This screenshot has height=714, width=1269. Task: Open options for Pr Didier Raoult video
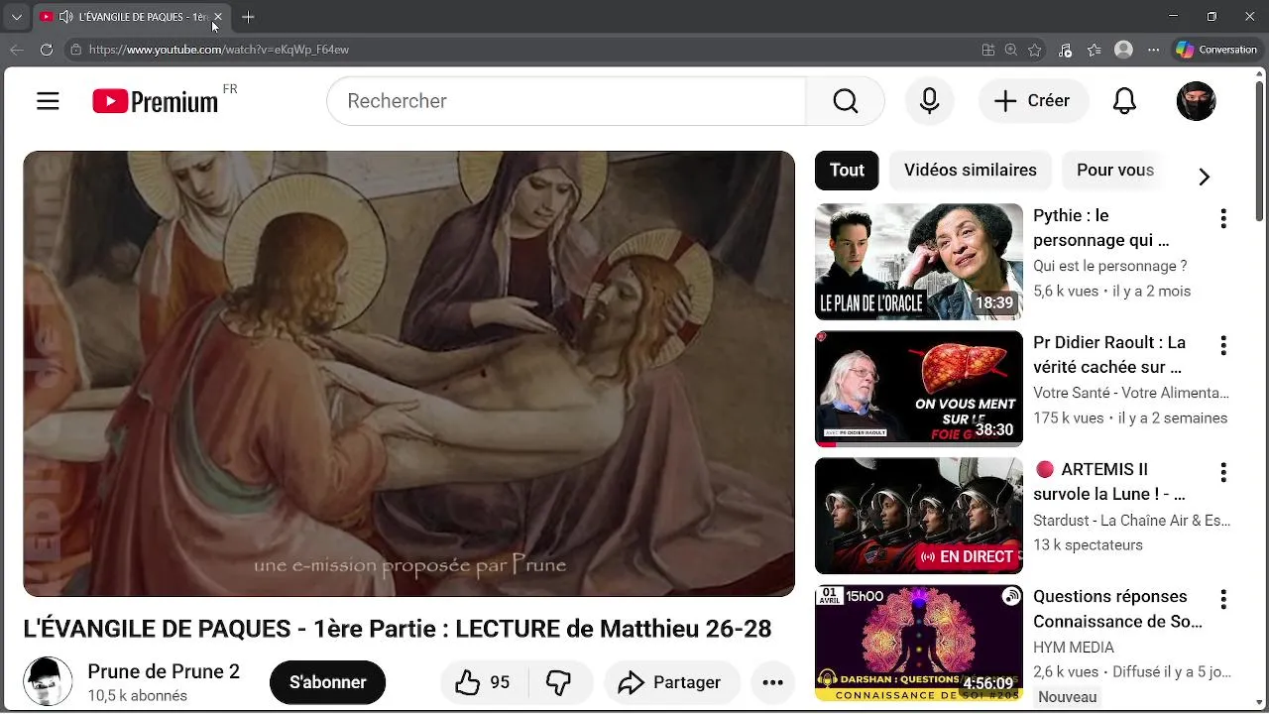click(1223, 345)
